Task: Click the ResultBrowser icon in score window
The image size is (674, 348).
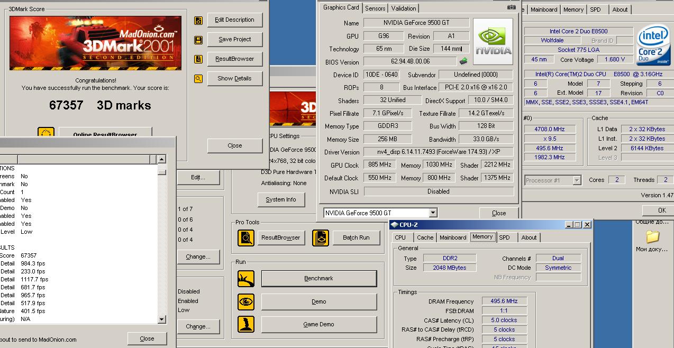Action: click(x=198, y=59)
